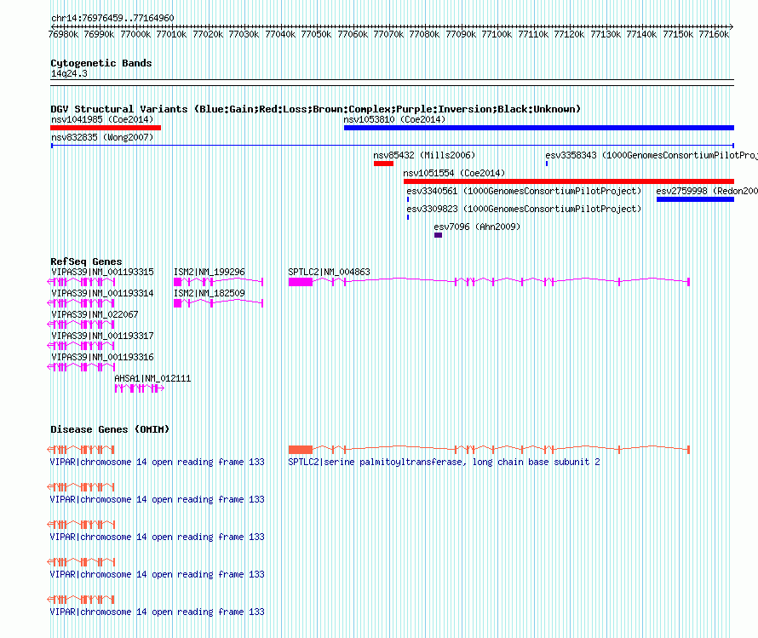Click the VIPAS39|NM_001193314 gene label
Screen dimensions: 758x638
coord(102,293)
